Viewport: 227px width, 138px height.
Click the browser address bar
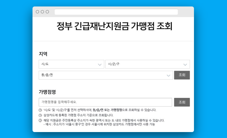116,12
